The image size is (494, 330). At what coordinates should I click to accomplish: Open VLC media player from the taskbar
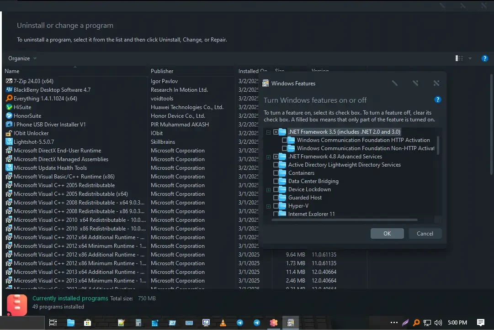click(223, 323)
